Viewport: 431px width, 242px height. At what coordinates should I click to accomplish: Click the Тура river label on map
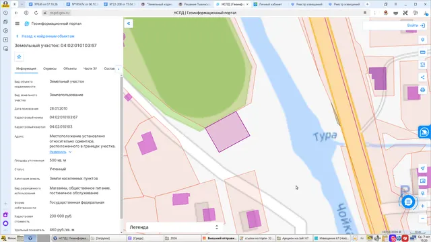[325, 136]
